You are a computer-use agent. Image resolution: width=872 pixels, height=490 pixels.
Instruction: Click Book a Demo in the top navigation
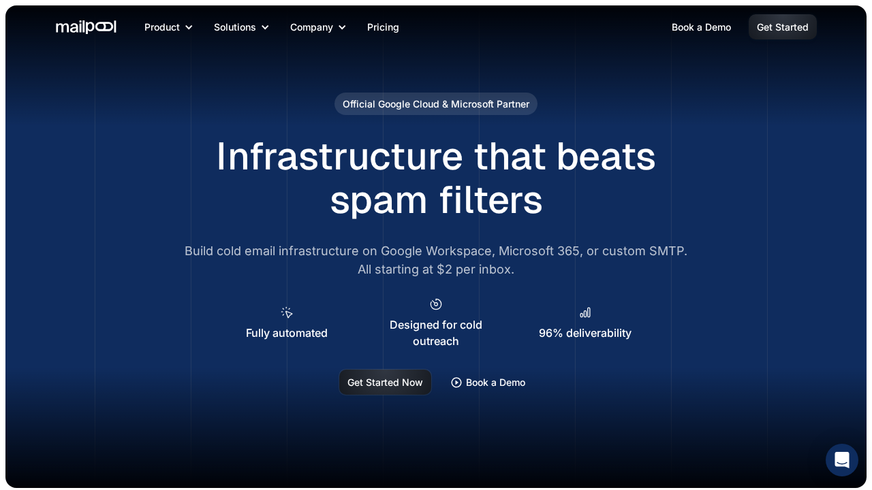(701, 27)
